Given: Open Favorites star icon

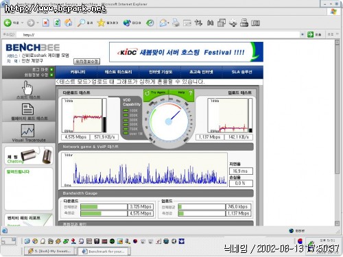Looking at the screenshot, I should click(x=101, y=23).
